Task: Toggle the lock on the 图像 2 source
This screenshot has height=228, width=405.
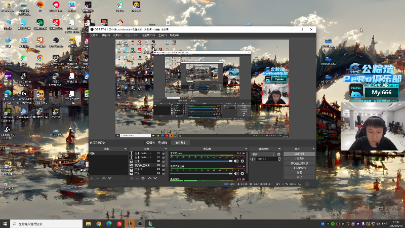Action: 163,169
